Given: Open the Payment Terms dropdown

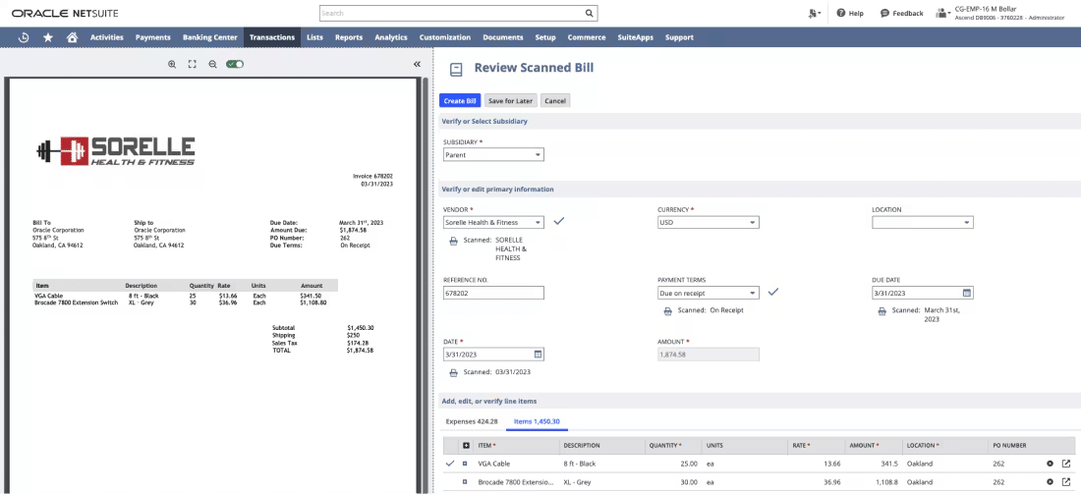Looking at the screenshot, I should [x=709, y=293].
